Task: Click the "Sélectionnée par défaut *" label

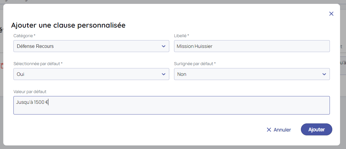Action: pyautogui.click(x=38, y=64)
